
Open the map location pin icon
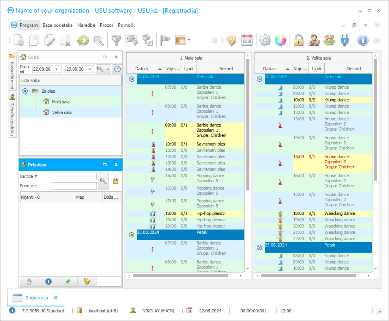tap(232, 40)
